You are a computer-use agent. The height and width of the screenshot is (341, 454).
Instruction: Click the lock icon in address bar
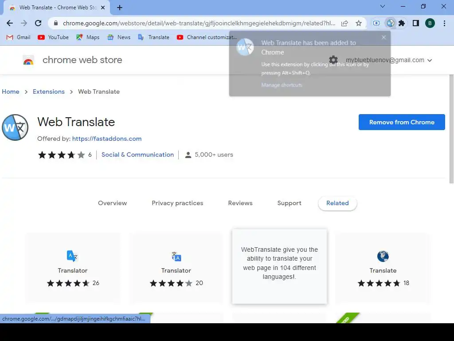point(56,23)
